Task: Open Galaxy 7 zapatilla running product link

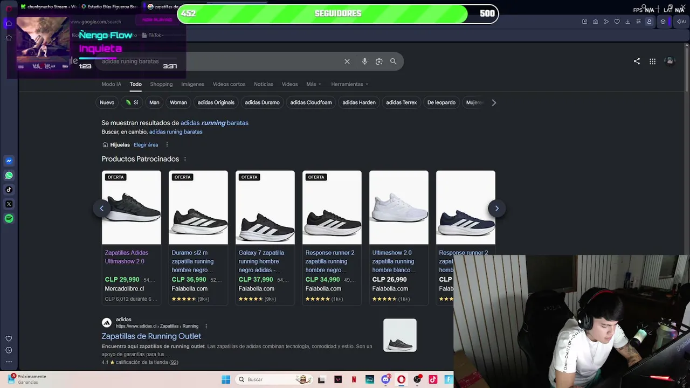Action: pyautogui.click(x=261, y=261)
